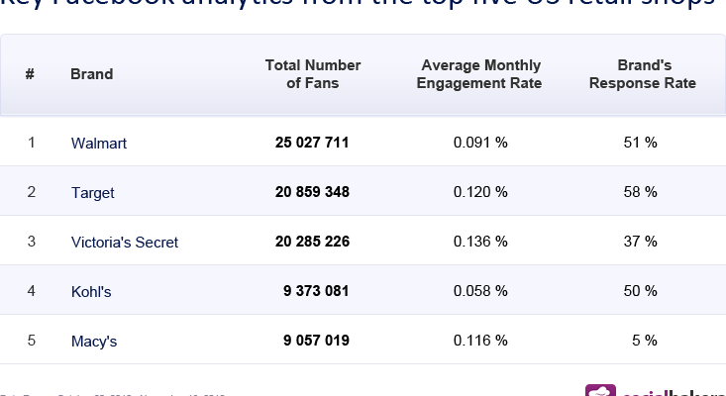Select the fan count '20 285 226'

(x=313, y=242)
